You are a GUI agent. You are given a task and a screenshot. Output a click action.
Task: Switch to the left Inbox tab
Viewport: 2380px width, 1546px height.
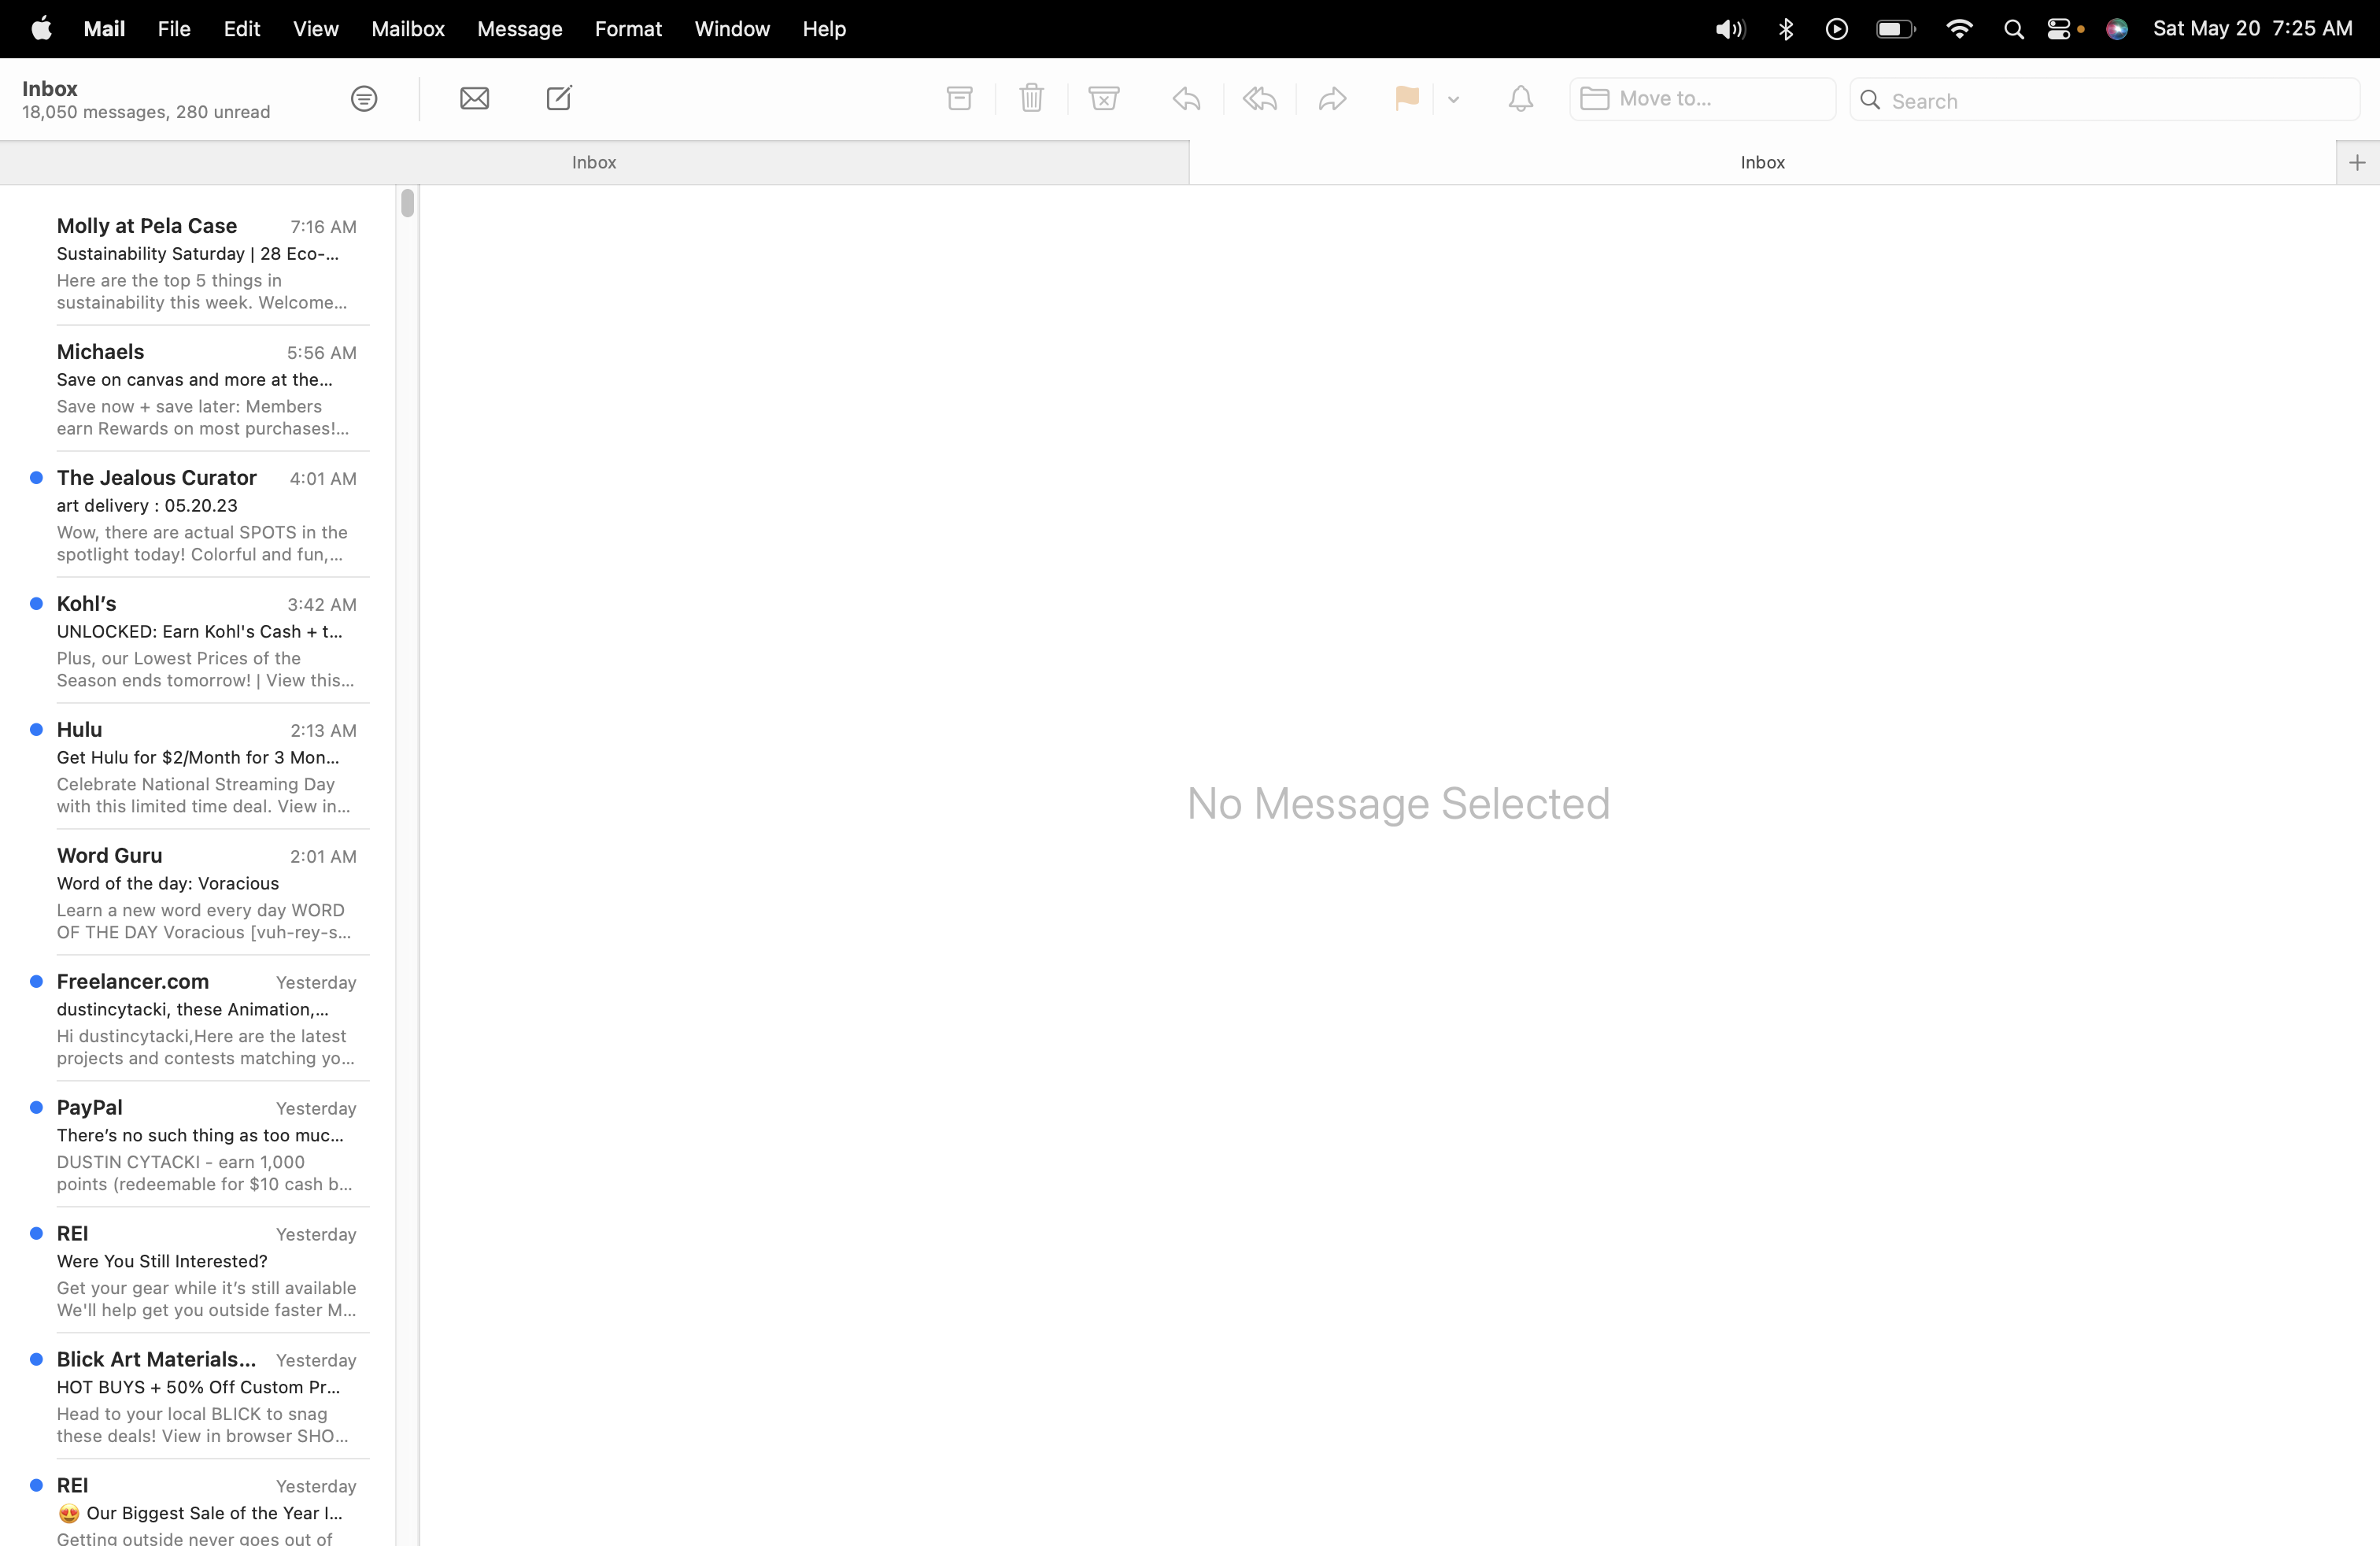pos(594,162)
